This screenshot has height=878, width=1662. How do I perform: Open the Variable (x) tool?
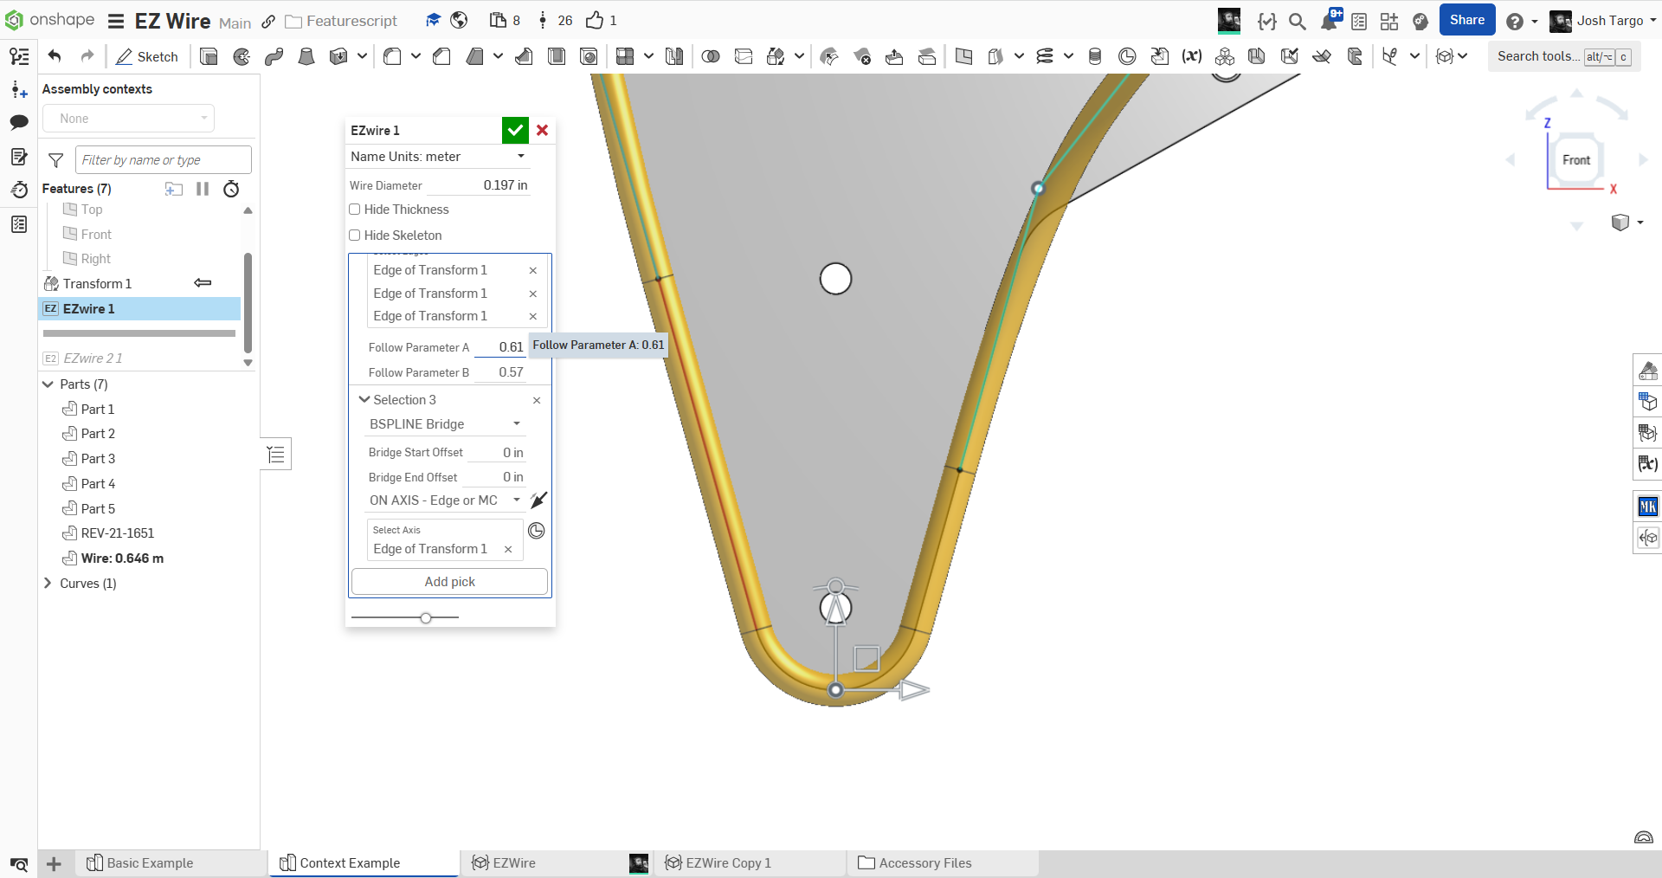[x=1192, y=56]
